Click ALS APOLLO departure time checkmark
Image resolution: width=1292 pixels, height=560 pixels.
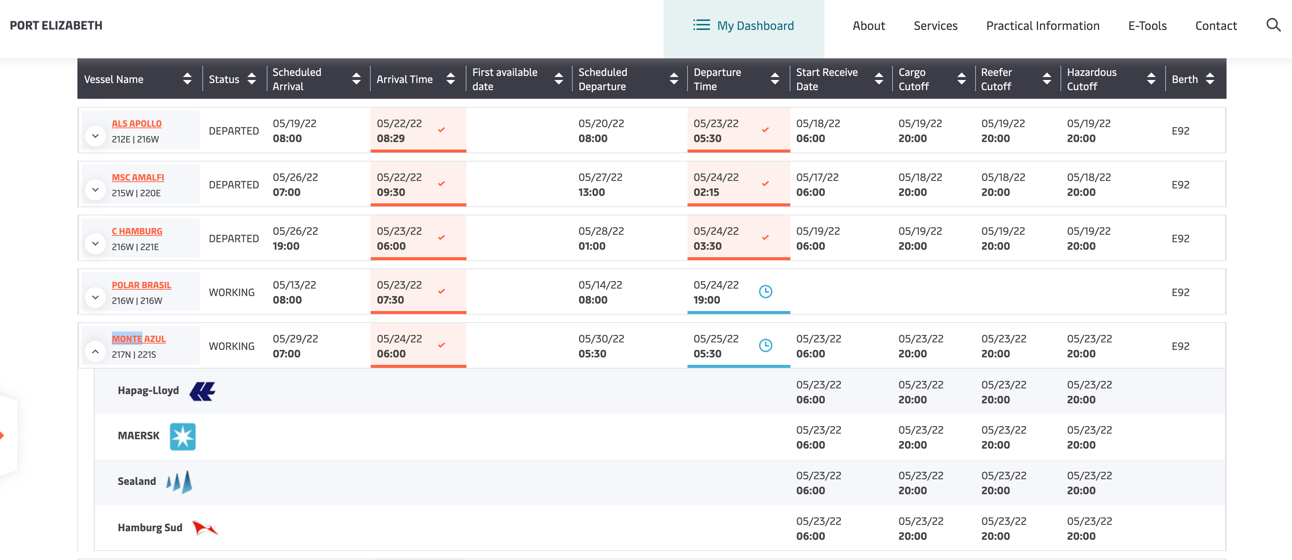765,130
